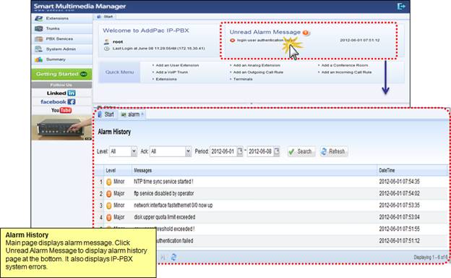Open the YouTube follow link
The height and width of the screenshot is (278, 451).
(61, 110)
